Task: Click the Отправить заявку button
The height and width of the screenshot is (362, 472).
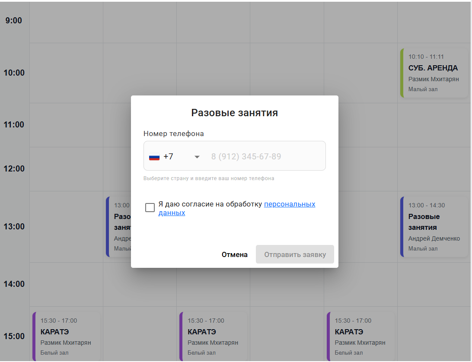Action: [x=295, y=254]
